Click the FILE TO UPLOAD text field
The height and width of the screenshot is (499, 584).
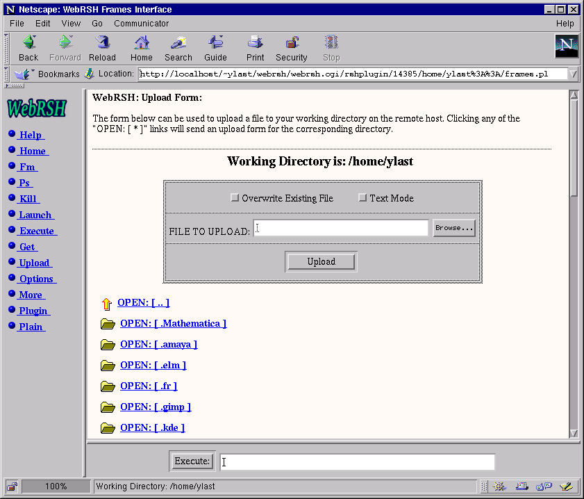(341, 228)
